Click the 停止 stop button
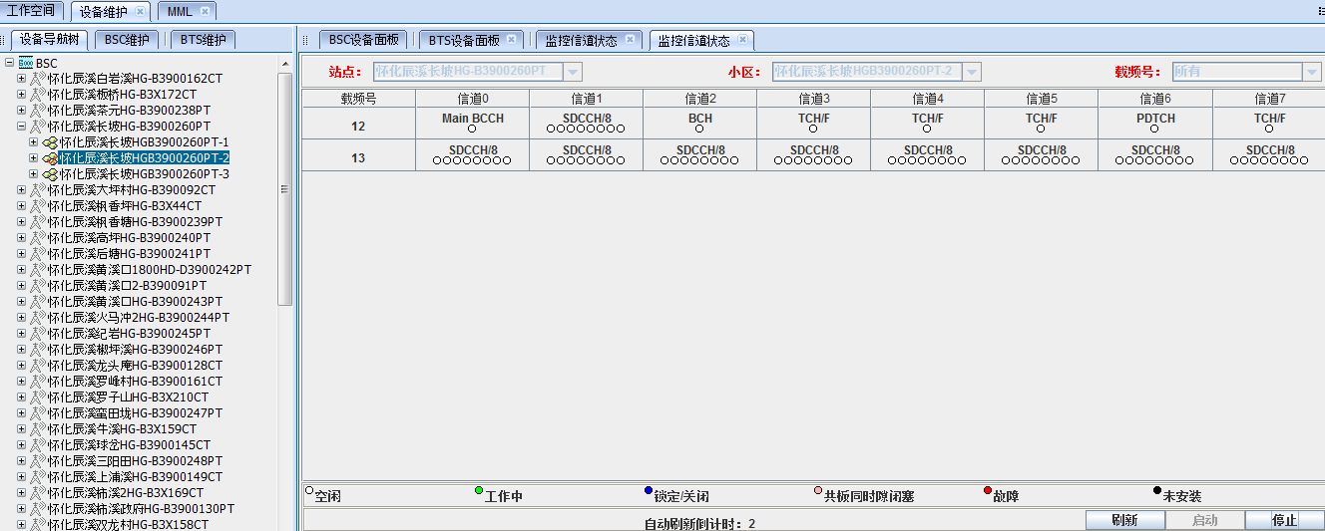 click(1285, 520)
